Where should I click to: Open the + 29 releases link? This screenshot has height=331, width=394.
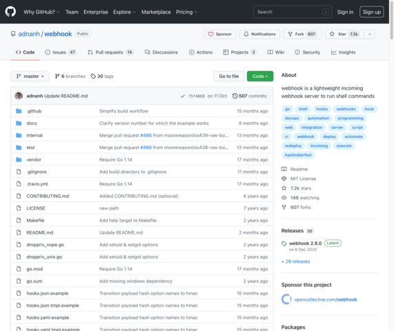295,261
